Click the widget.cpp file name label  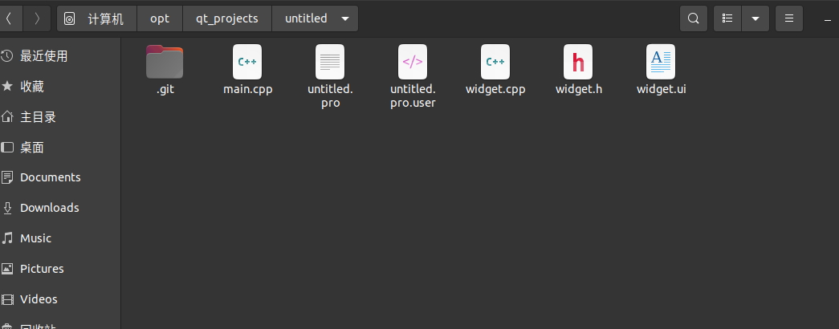(x=495, y=89)
